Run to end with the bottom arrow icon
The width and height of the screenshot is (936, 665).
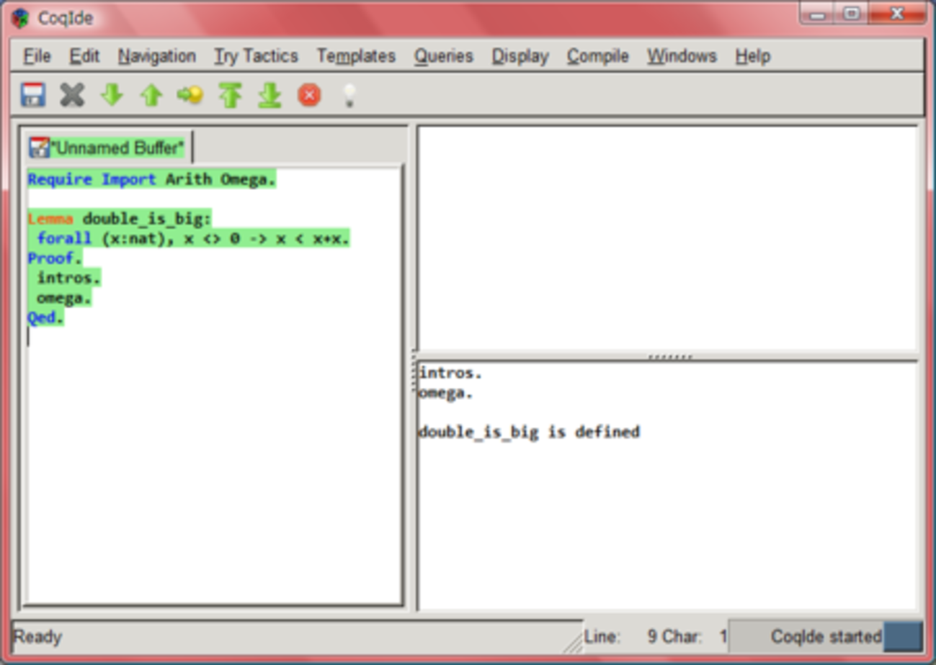(x=269, y=94)
